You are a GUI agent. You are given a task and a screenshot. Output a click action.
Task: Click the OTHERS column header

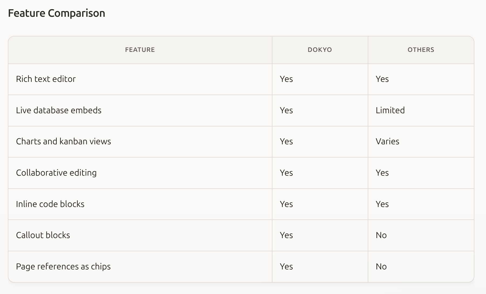click(x=421, y=50)
